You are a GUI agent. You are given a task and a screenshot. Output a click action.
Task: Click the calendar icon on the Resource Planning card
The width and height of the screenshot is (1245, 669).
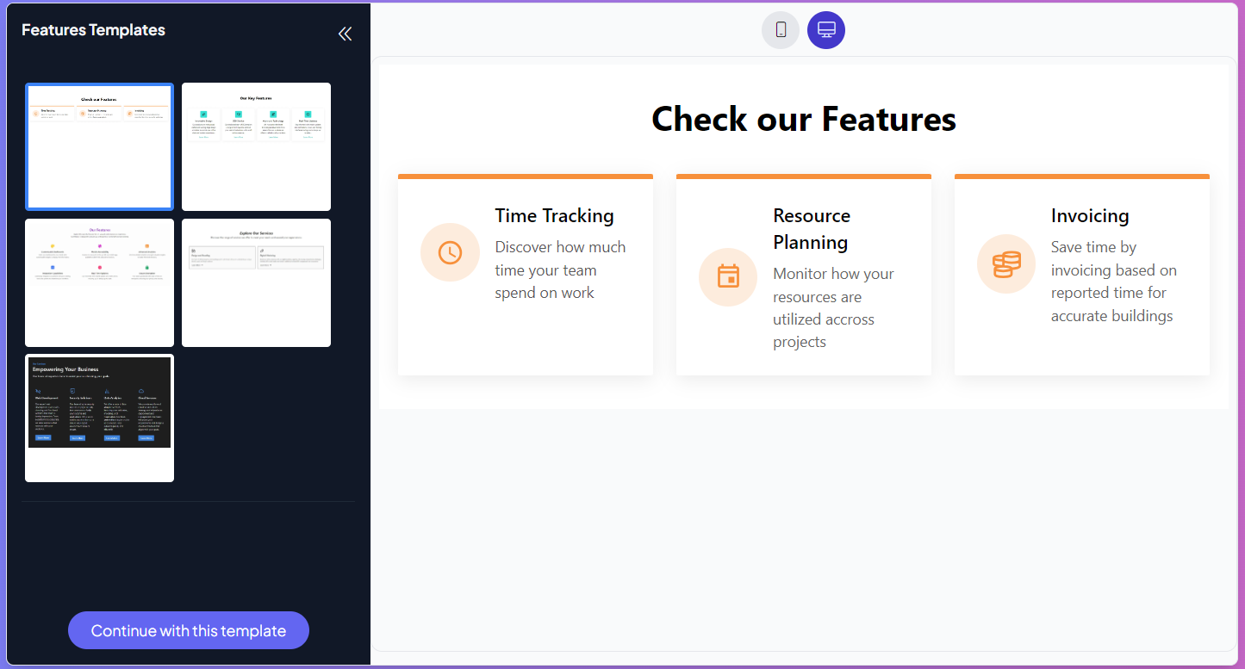(x=727, y=277)
